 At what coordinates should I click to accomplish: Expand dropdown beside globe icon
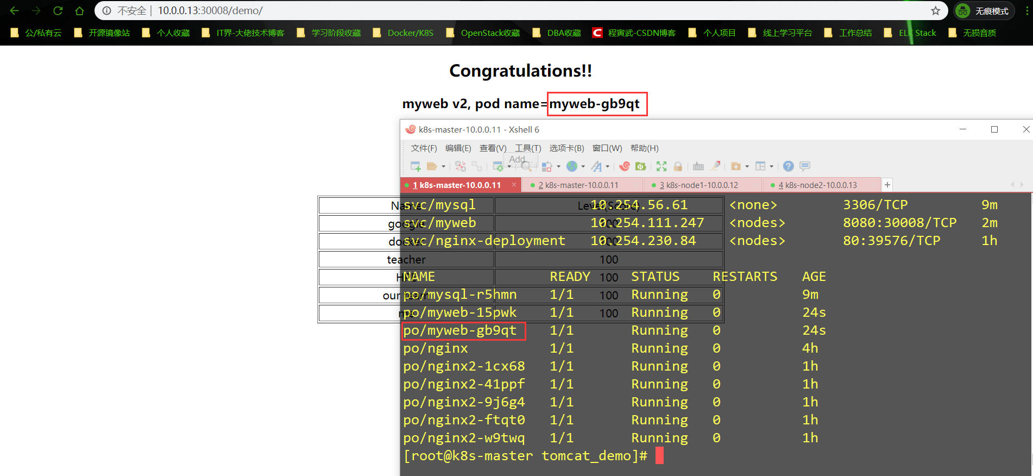click(583, 166)
